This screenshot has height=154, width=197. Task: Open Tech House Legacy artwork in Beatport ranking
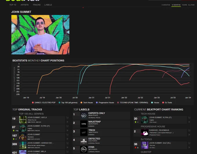(145, 120)
